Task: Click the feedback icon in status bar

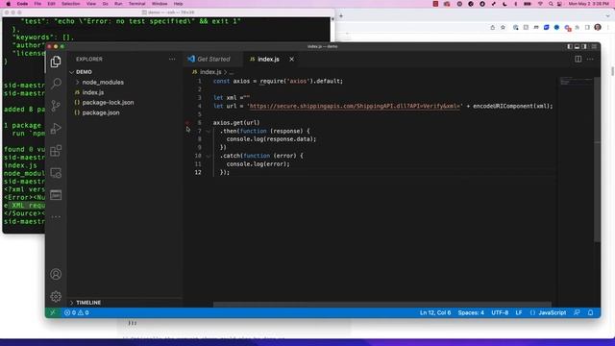Action: (577, 312)
